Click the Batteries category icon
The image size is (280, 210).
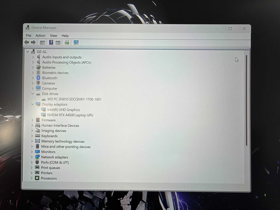tap(38, 67)
